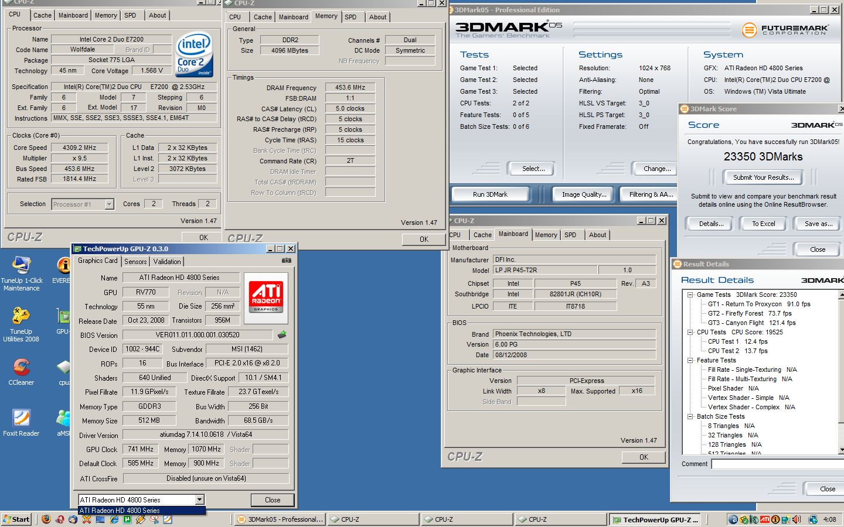Open the Windows Start button

pos(16,519)
